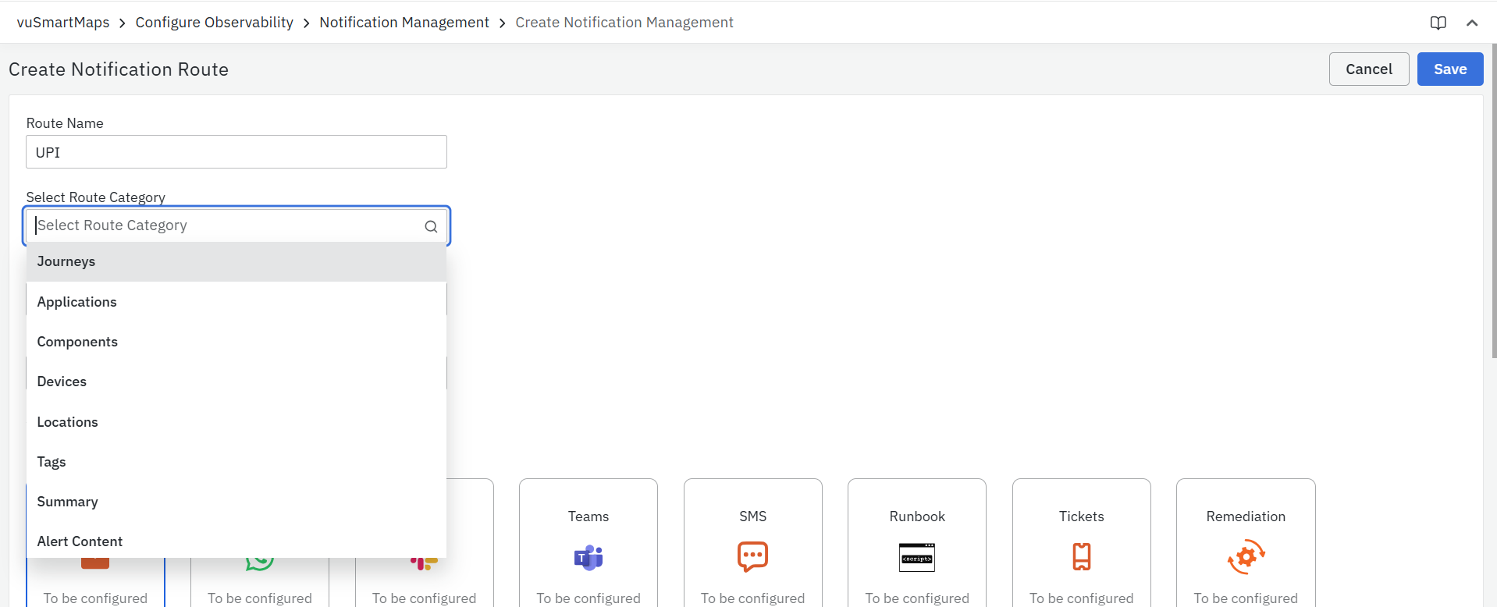Choose the Alert Content option
The width and height of the screenshot is (1497, 607).
pyautogui.click(x=80, y=541)
